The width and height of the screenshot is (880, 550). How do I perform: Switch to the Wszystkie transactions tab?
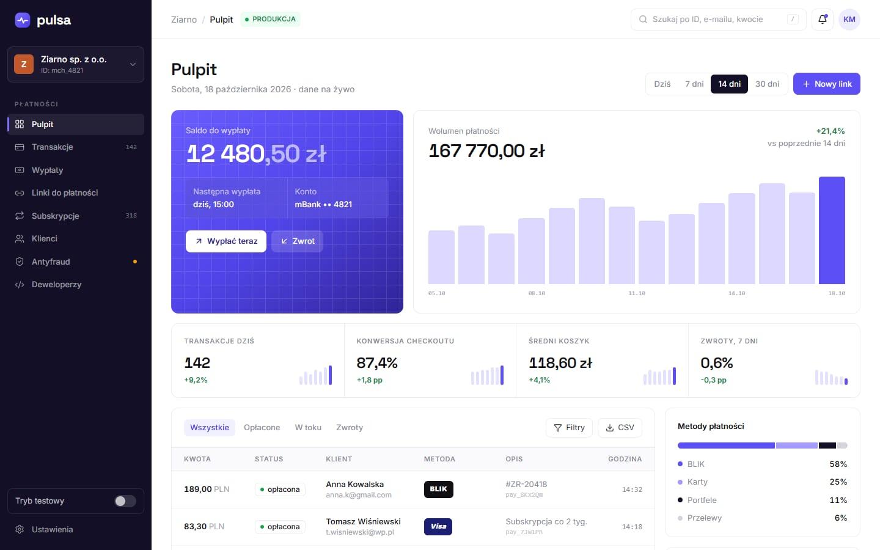(210, 427)
